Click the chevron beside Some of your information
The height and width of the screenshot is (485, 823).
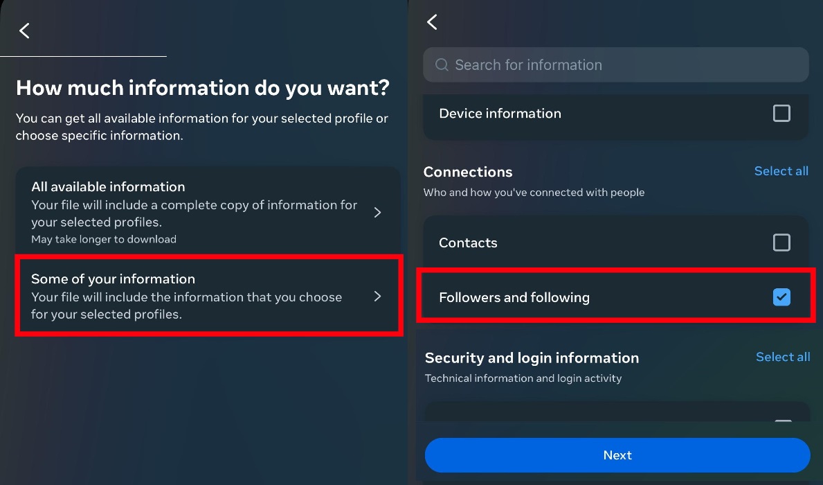click(377, 296)
